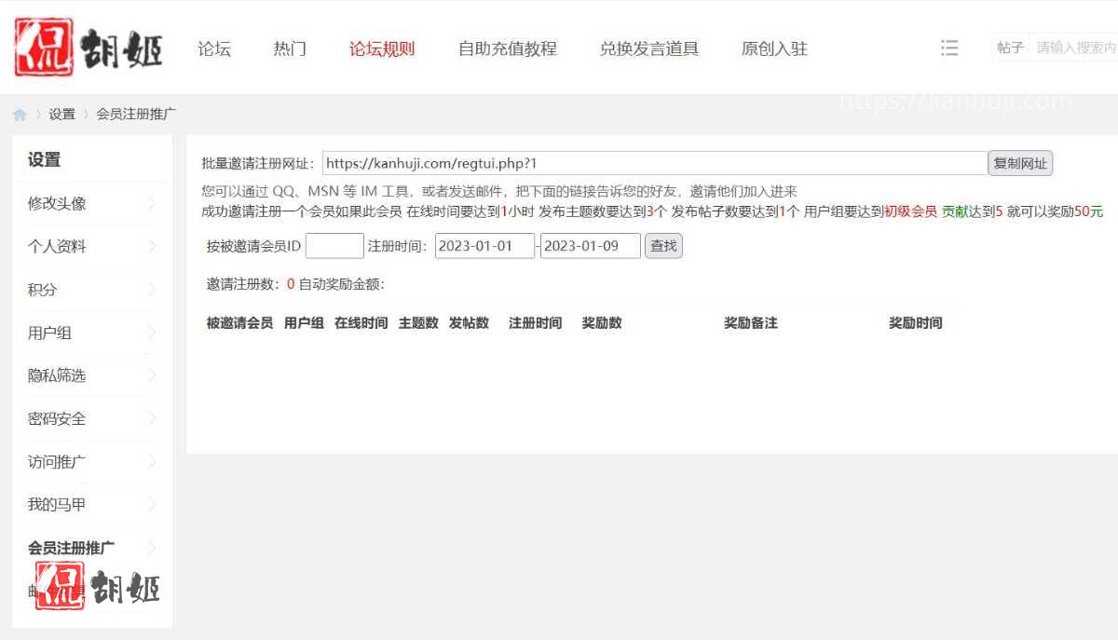Select 个人资料 in the settings sidebar
This screenshot has width=1118, height=640.
[58, 247]
